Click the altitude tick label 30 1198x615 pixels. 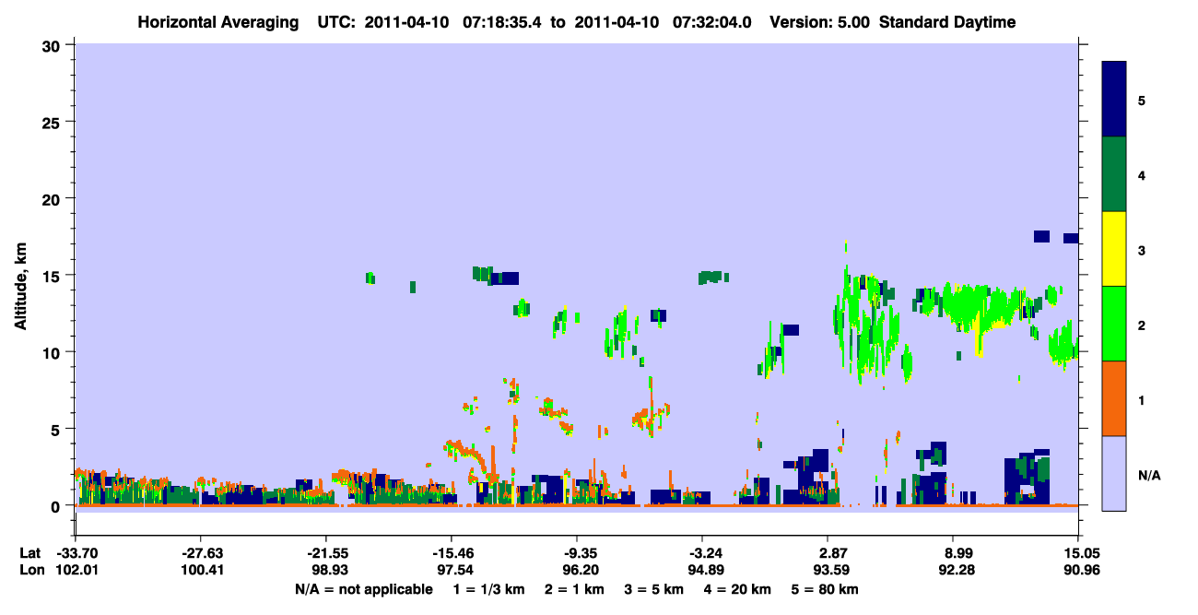[x=53, y=45]
